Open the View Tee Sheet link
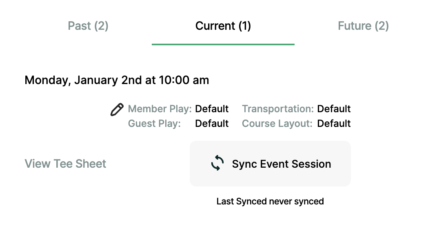The height and width of the screenshot is (244, 439). point(65,164)
